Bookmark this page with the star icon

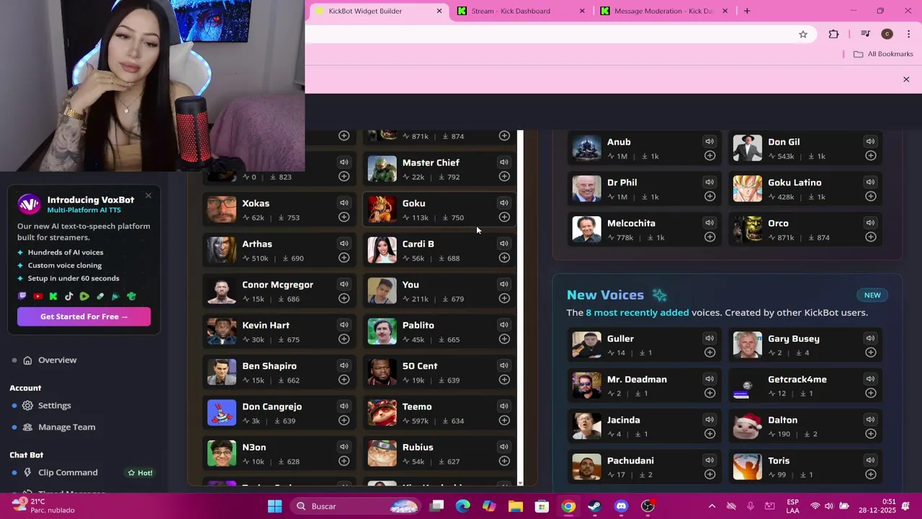click(x=803, y=34)
